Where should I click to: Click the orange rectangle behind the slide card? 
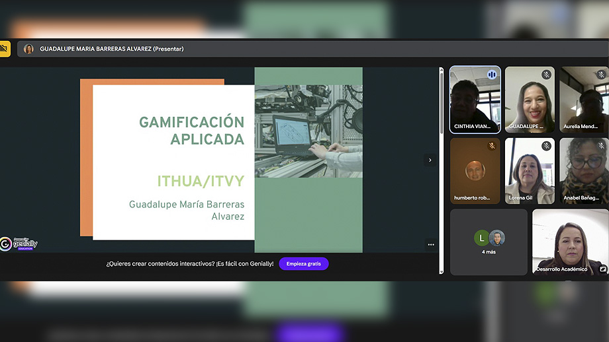click(86, 158)
